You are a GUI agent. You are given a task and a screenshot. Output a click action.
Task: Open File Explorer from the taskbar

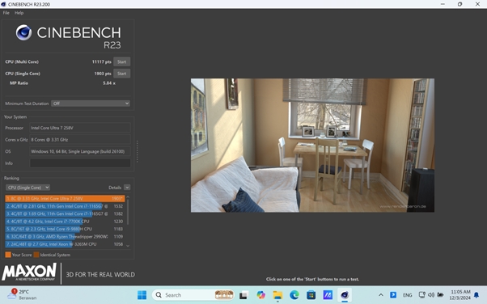(x=277, y=295)
